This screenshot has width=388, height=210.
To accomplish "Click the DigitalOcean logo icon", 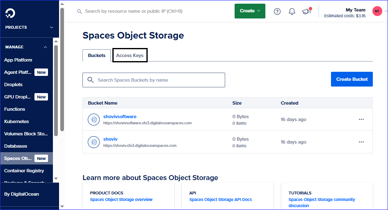I will [10, 13].
